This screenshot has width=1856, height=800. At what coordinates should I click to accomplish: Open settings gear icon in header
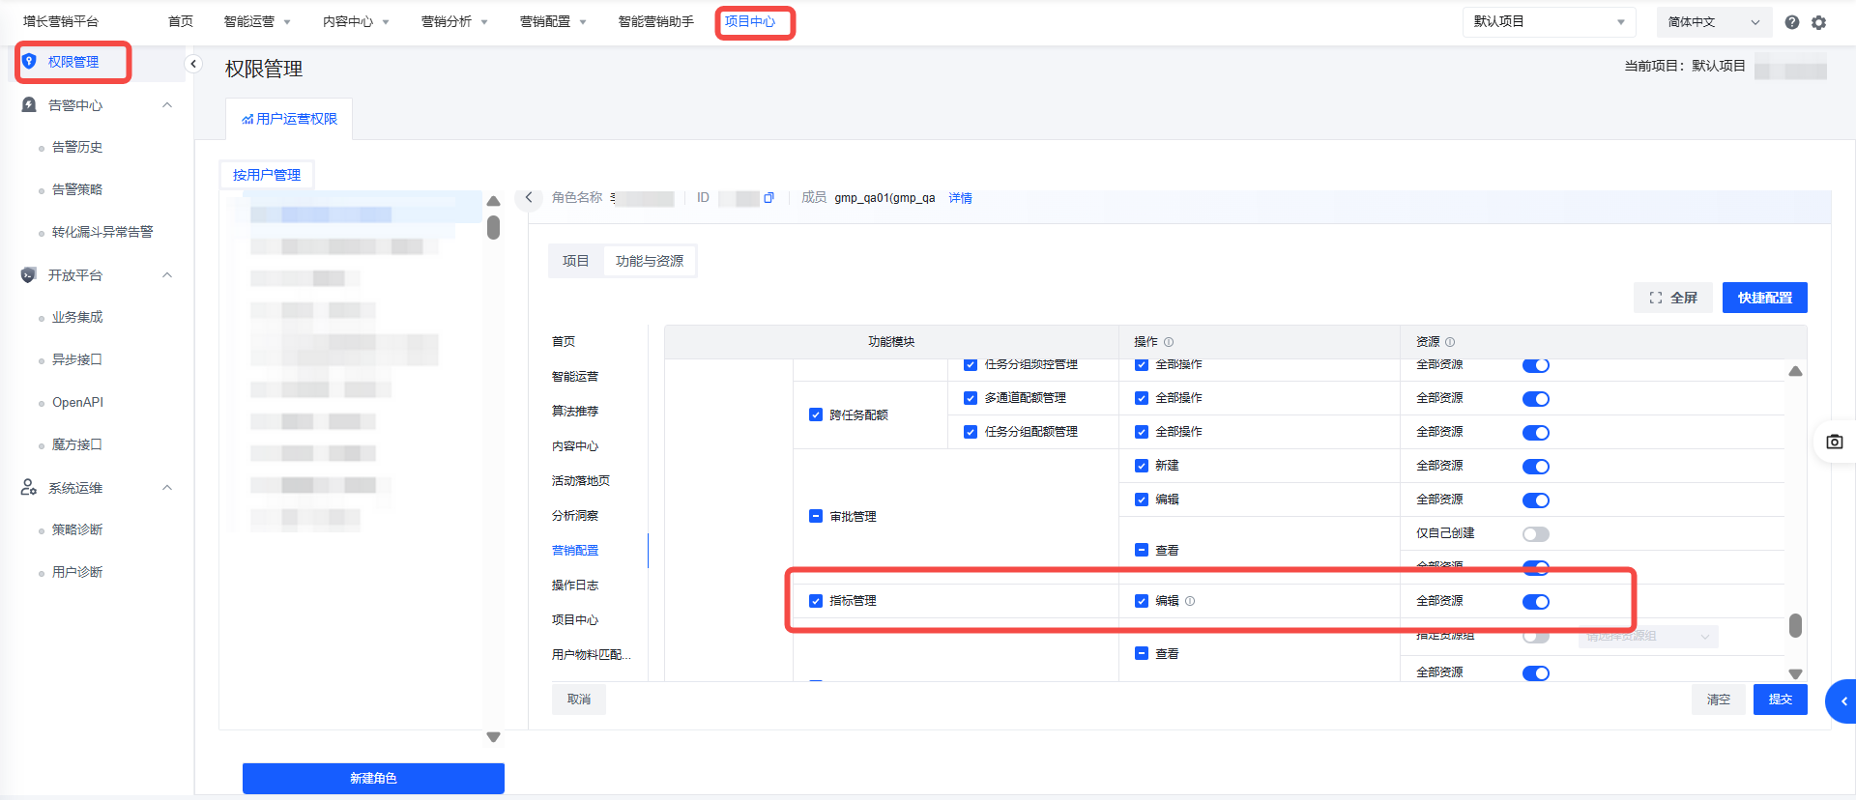tap(1818, 22)
